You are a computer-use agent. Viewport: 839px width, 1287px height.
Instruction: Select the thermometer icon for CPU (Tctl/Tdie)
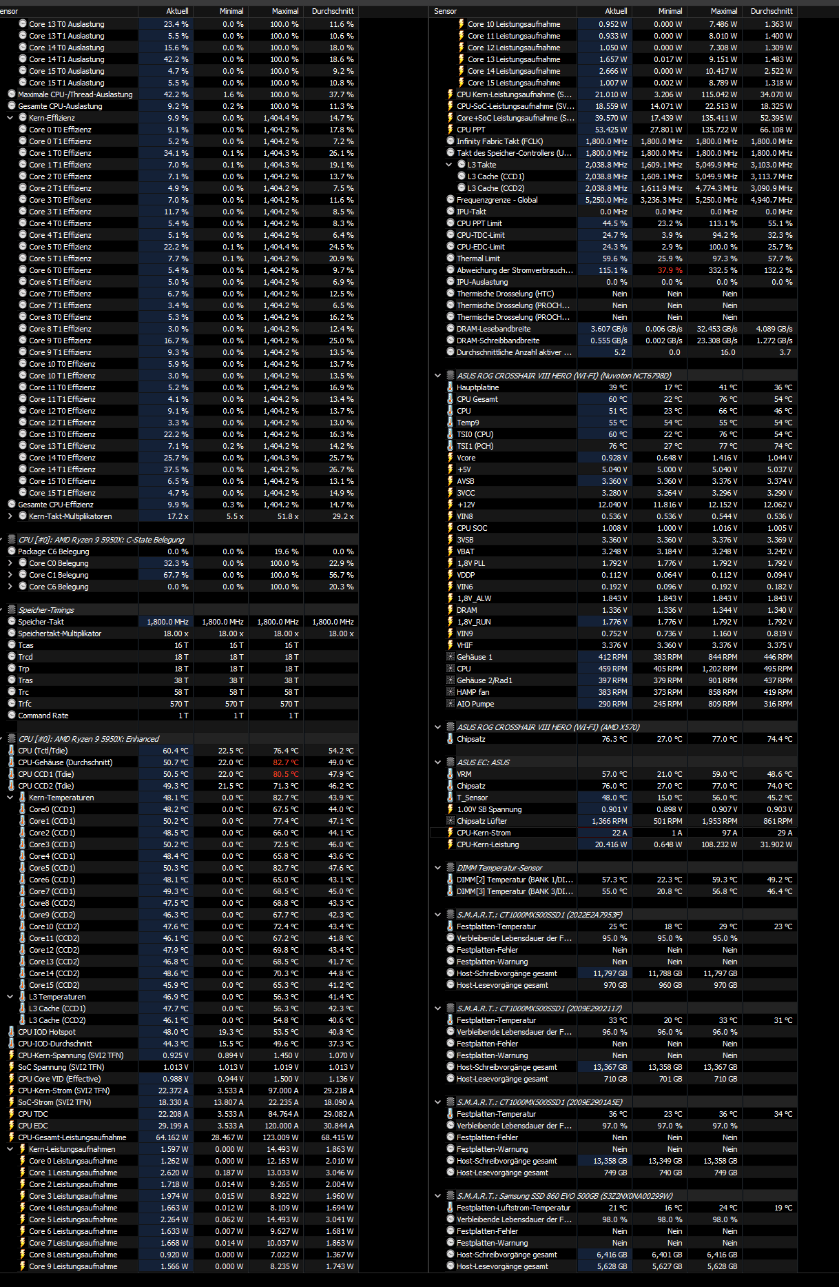point(12,751)
